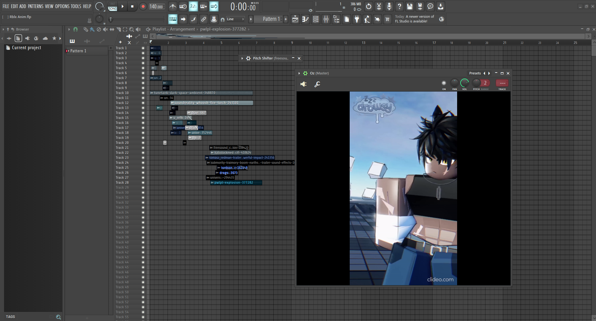
Task: Expand the Playlist options arrow
Action: tap(69, 29)
